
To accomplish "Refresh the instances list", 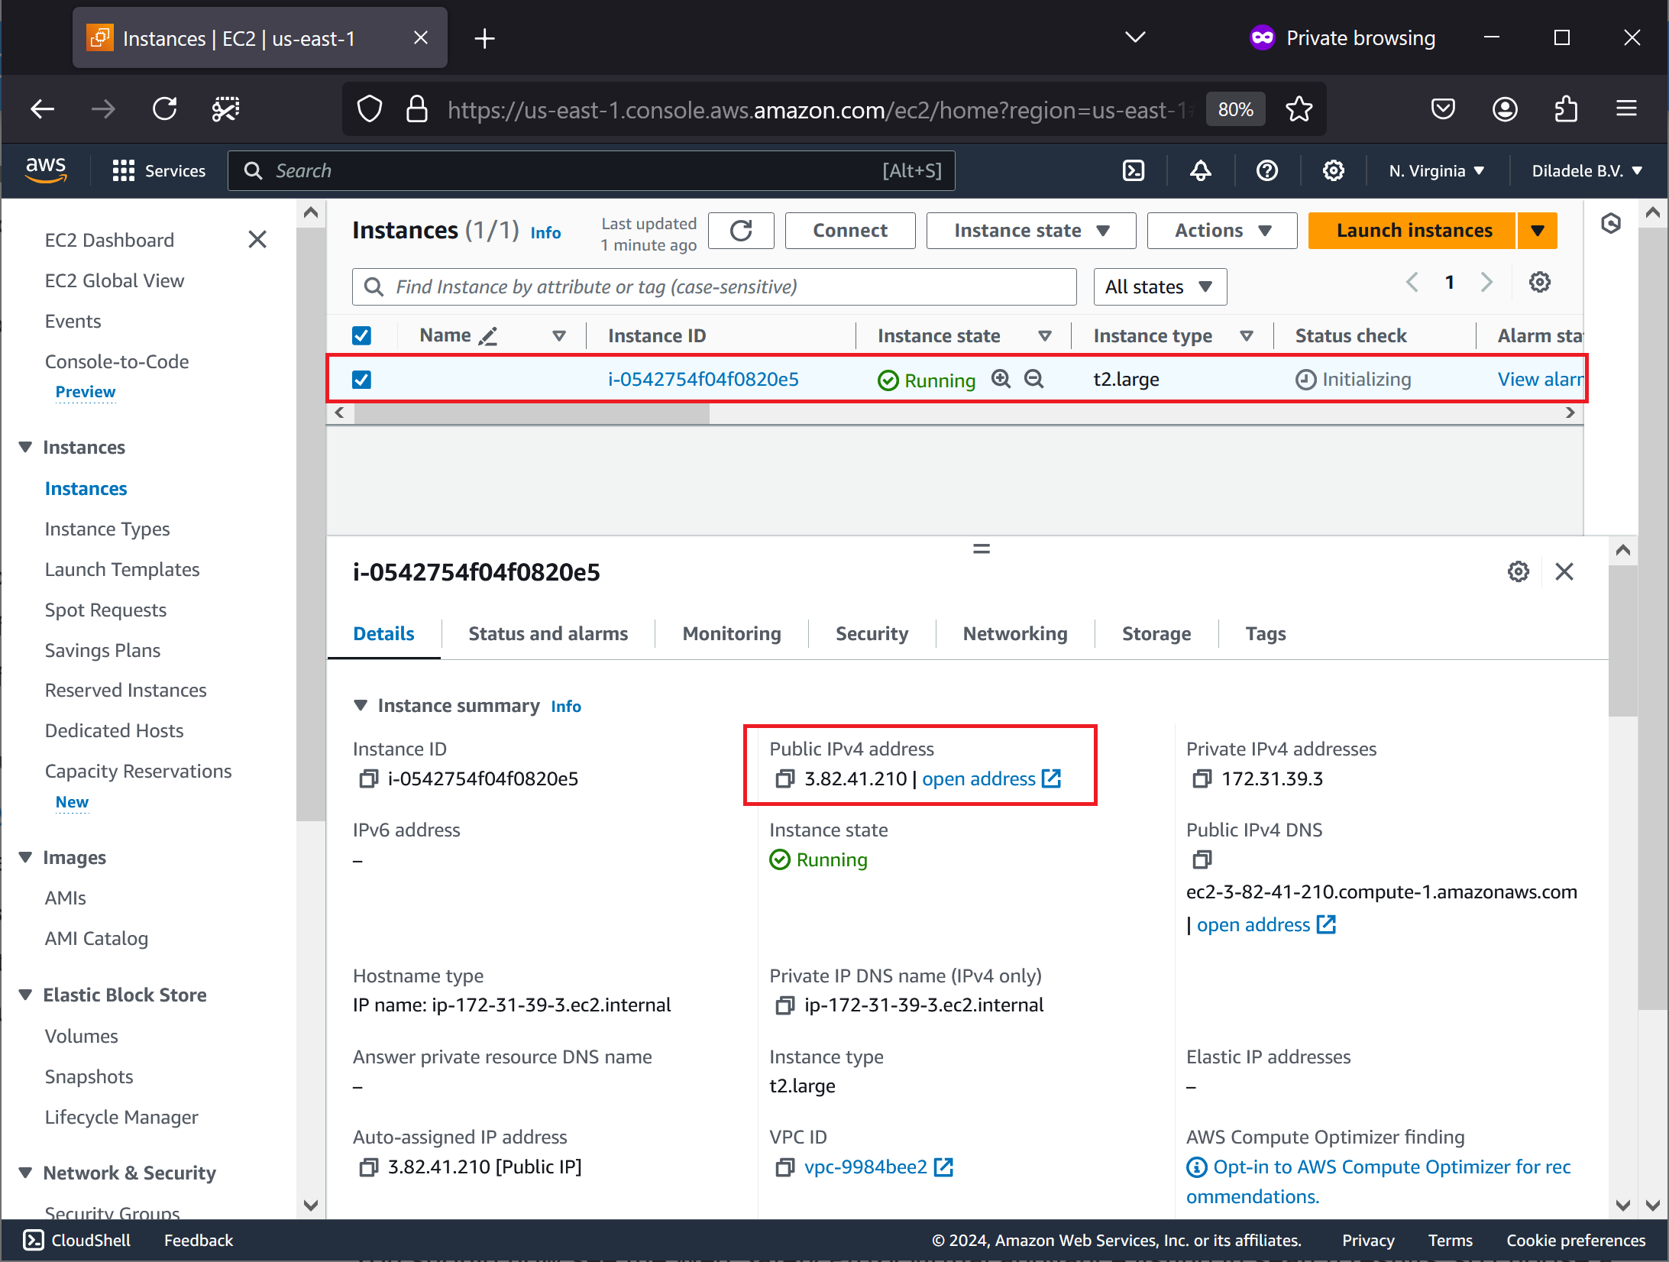I will click(741, 231).
